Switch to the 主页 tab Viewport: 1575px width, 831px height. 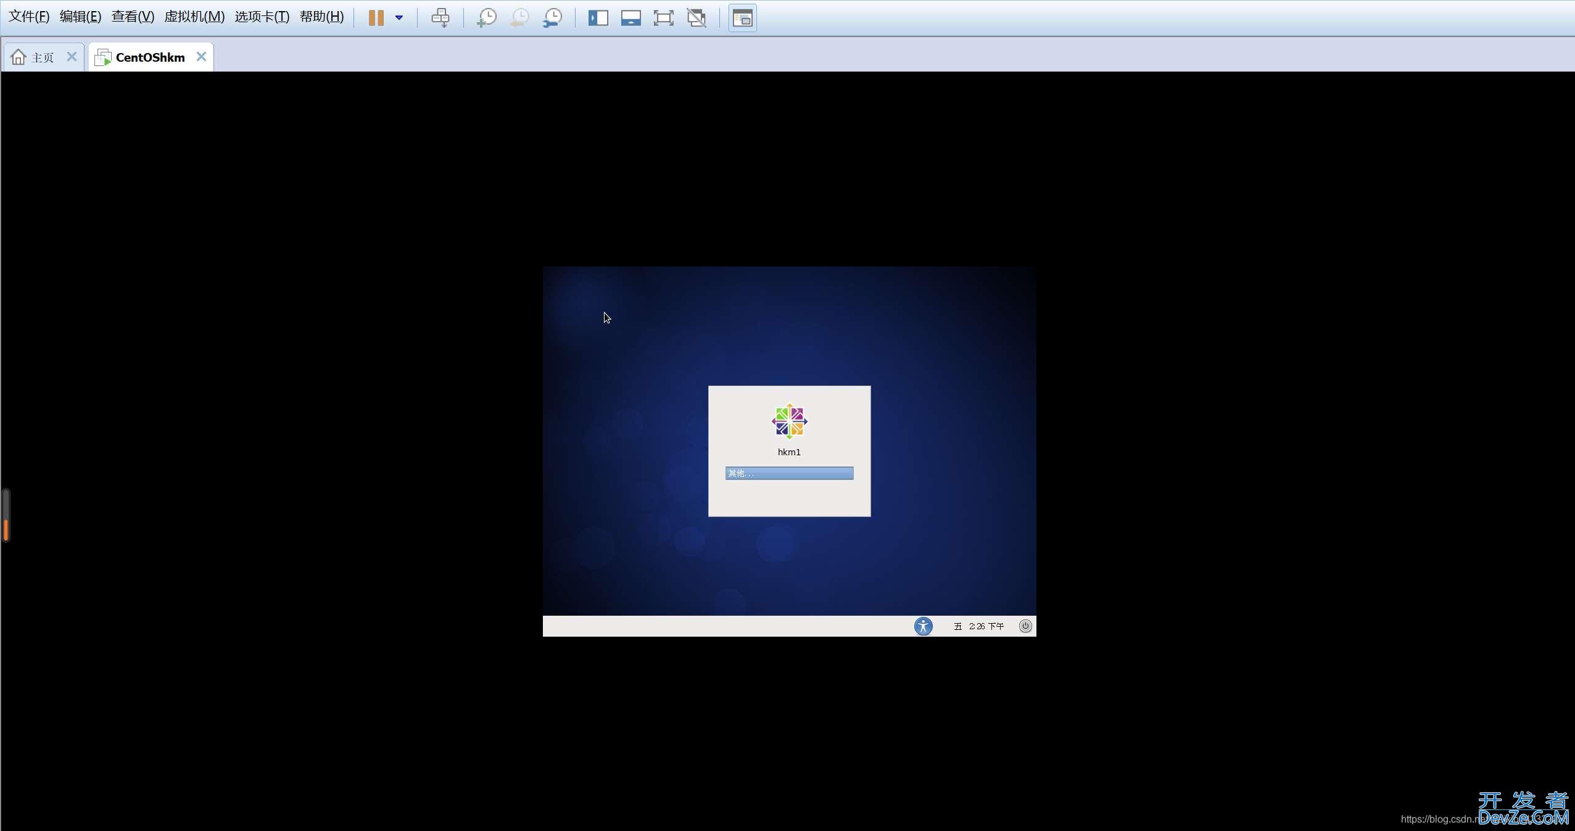coord(43,57)
